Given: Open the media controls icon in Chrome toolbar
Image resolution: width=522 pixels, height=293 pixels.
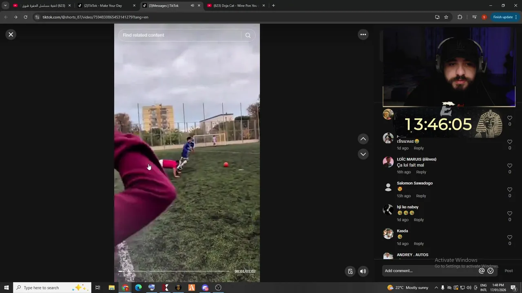Looking at the screenshot, I should [x=474, y=17].
